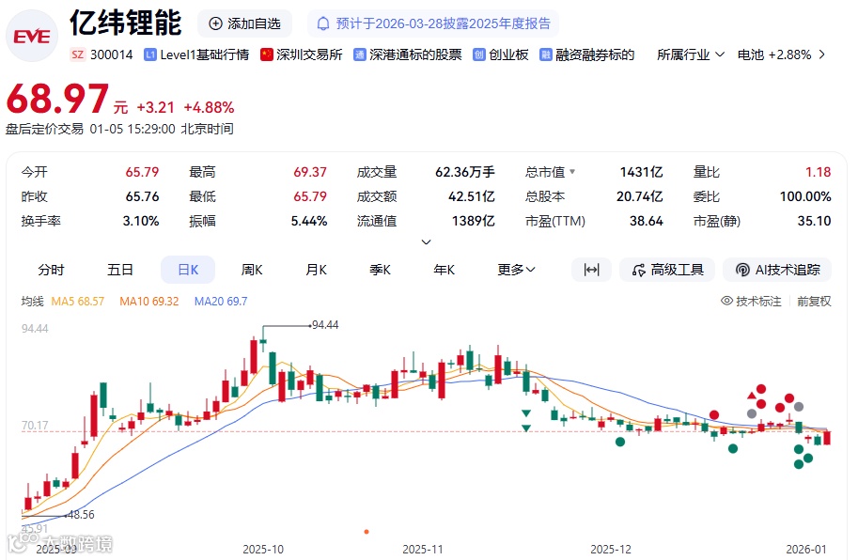Screen dimensions: 858x560
Task: Open 电池 +2.88% industry link
Action: (774, 54)
